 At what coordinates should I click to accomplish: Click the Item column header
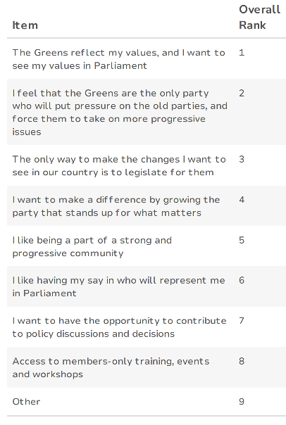coord(25,25)
